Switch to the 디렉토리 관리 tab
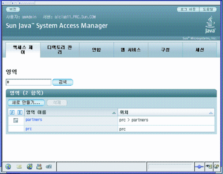This screenshot has width=223, height=174. click(60, 50)
